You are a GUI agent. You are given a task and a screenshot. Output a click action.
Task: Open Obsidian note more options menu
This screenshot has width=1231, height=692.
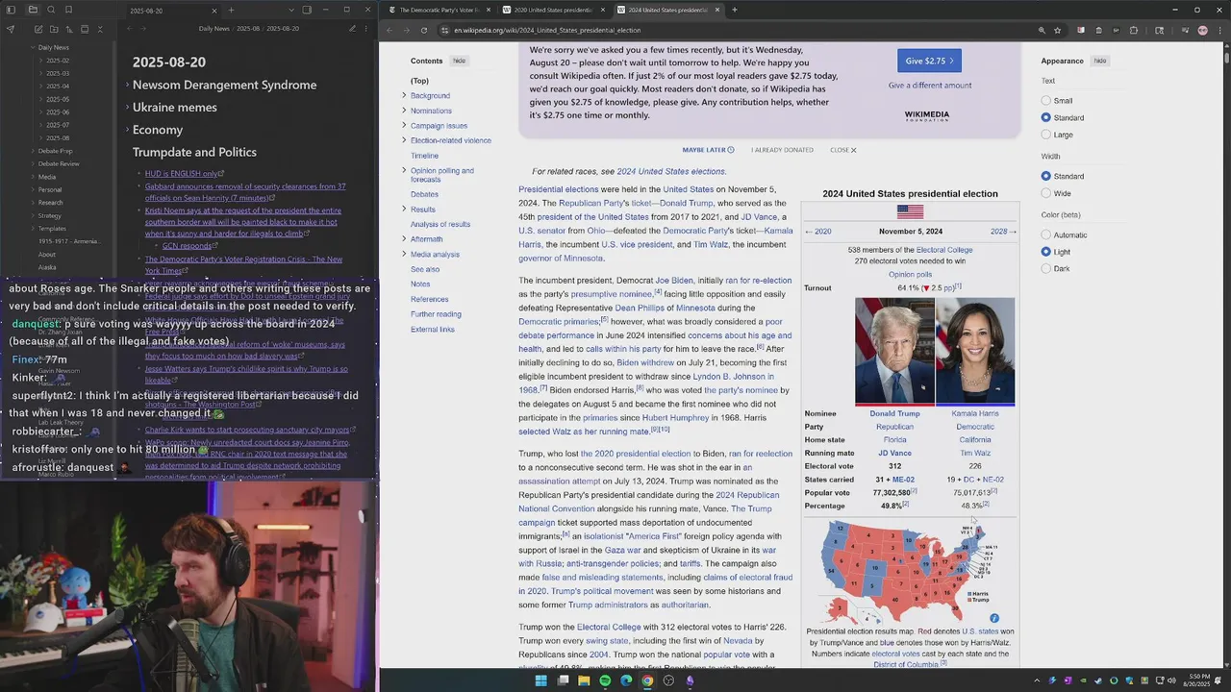(x=366, y=29)
